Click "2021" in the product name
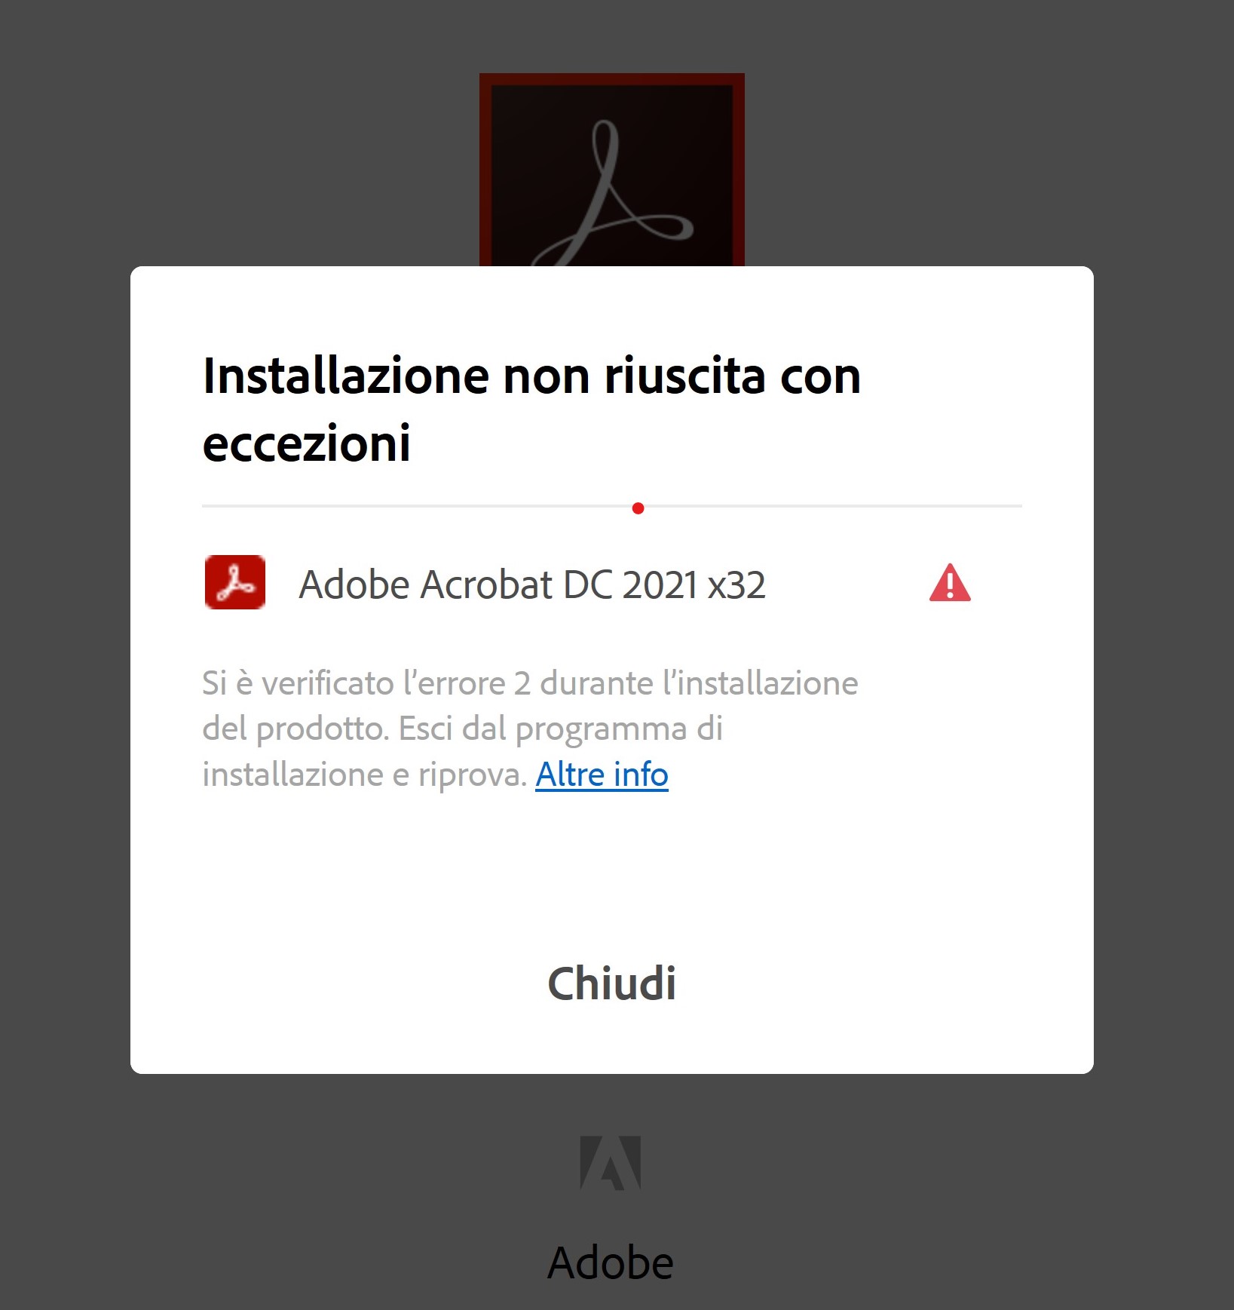The width and height of the screenshot is (1234, 1310). (660, 584)
